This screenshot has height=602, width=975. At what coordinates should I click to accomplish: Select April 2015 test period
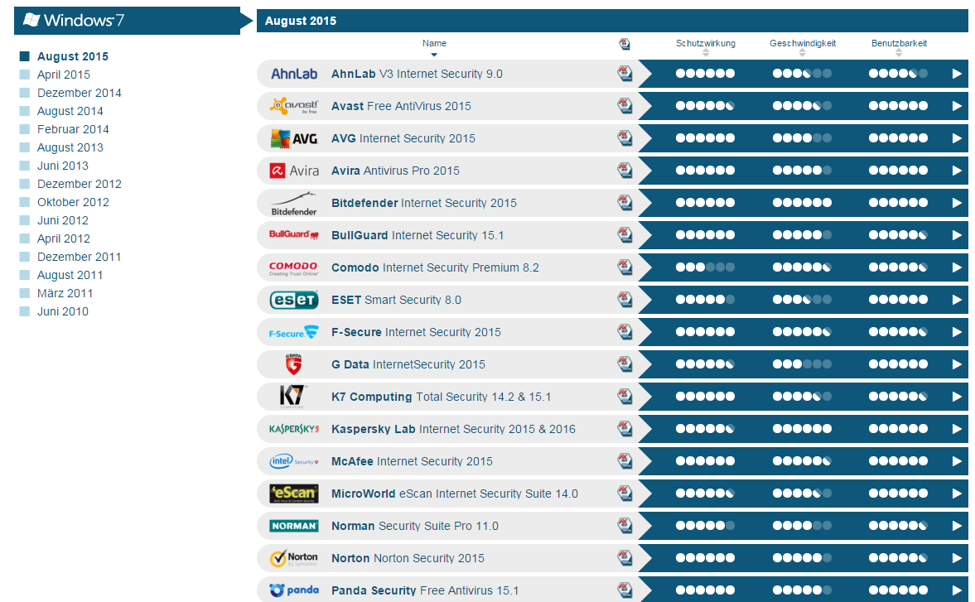pyautogui.click(x=64, y=75)
